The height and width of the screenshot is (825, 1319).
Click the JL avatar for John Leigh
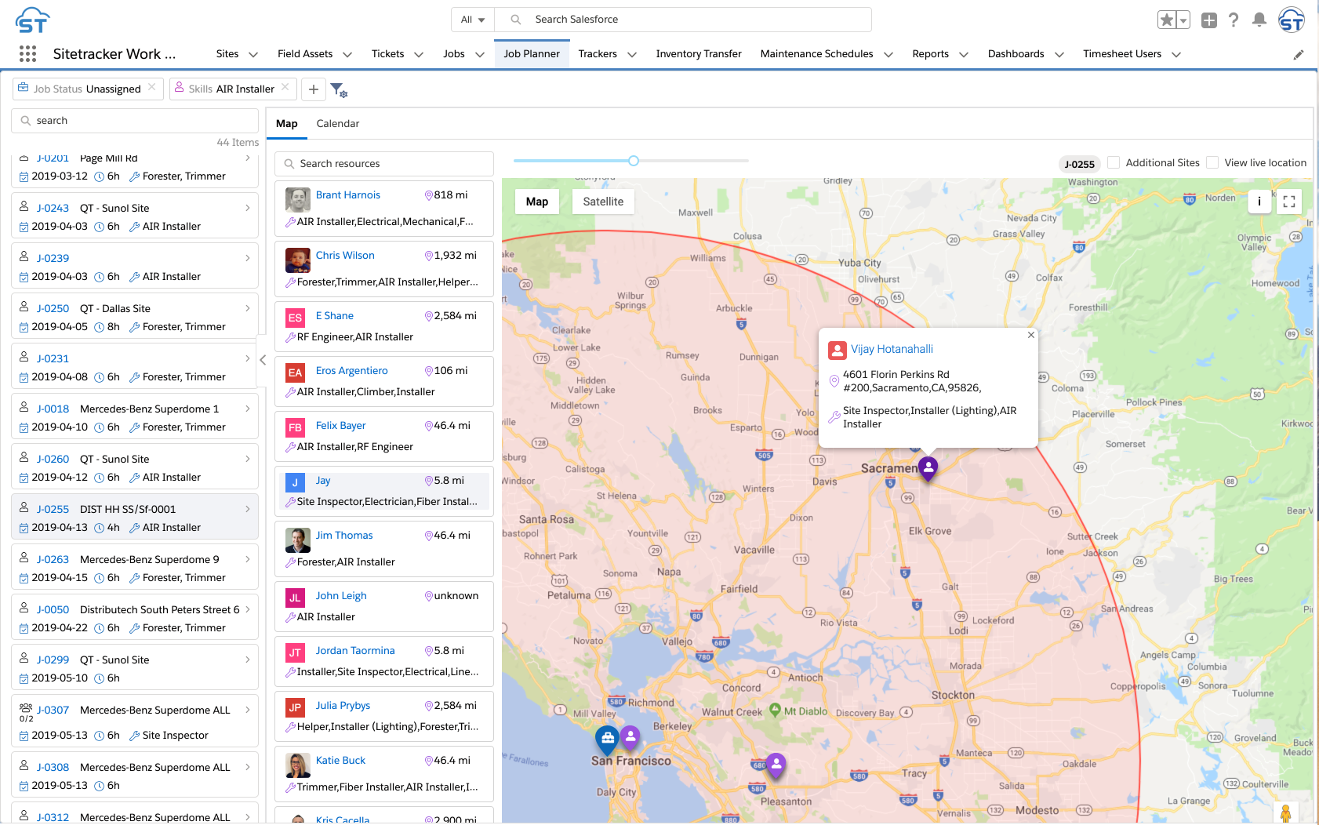[x=295, y=598]
